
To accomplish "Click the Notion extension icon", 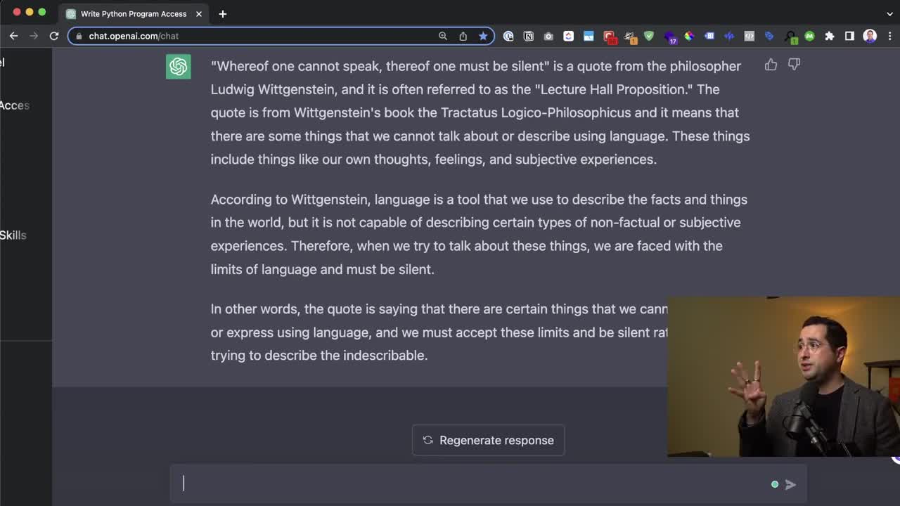I will (x=529, y=37).
